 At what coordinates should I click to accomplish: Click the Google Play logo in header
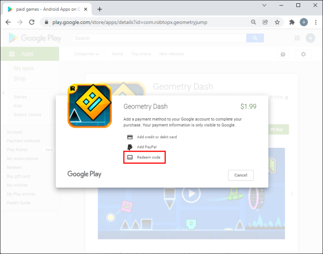click(35, 38)
